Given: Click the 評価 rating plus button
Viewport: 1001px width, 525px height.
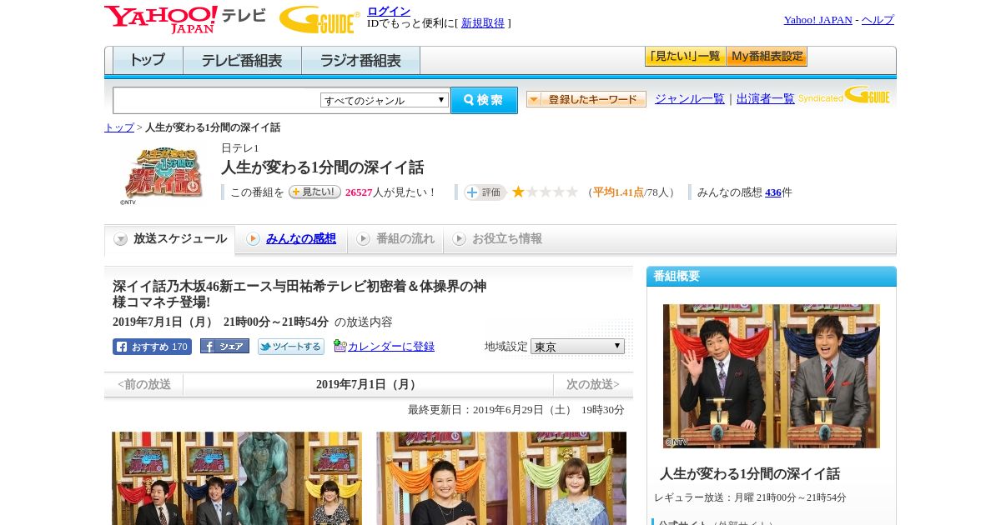Looking at the screenshot, I should tap(485, 192).
